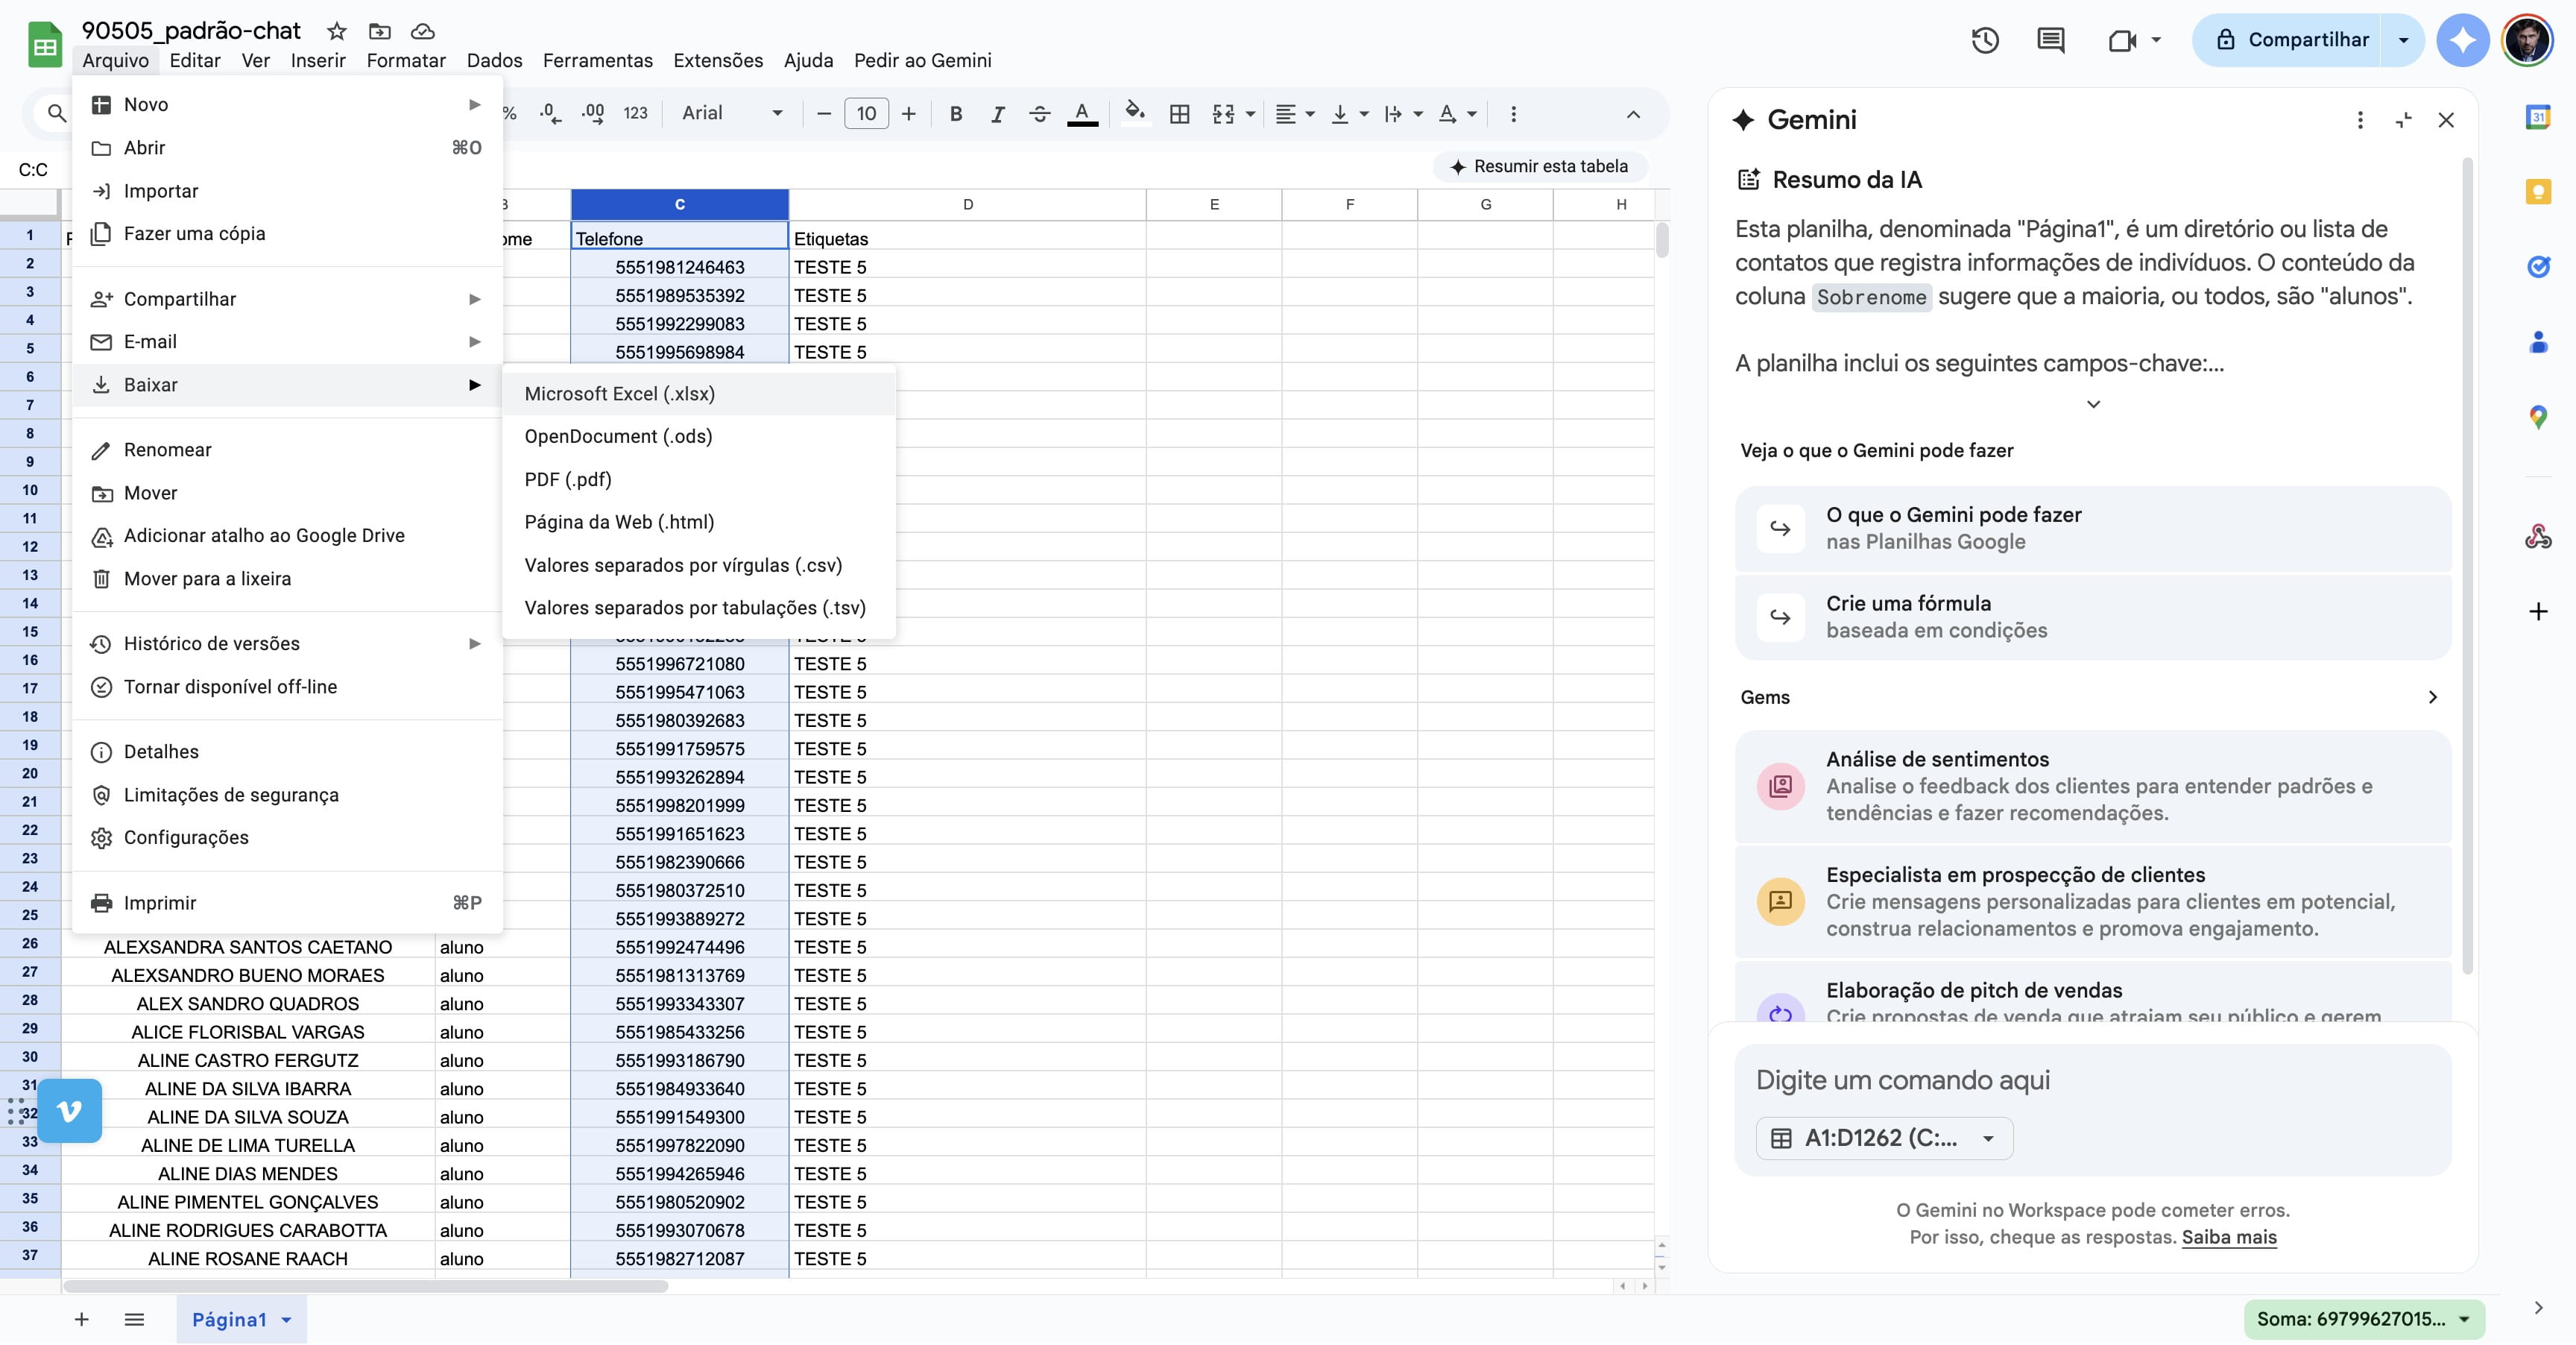Open O que o Gemini pode fazer card

tap(2093, 528)
